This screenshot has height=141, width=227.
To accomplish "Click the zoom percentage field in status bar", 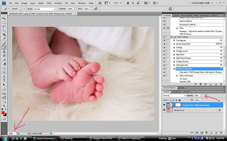I will tap(11, 133).
